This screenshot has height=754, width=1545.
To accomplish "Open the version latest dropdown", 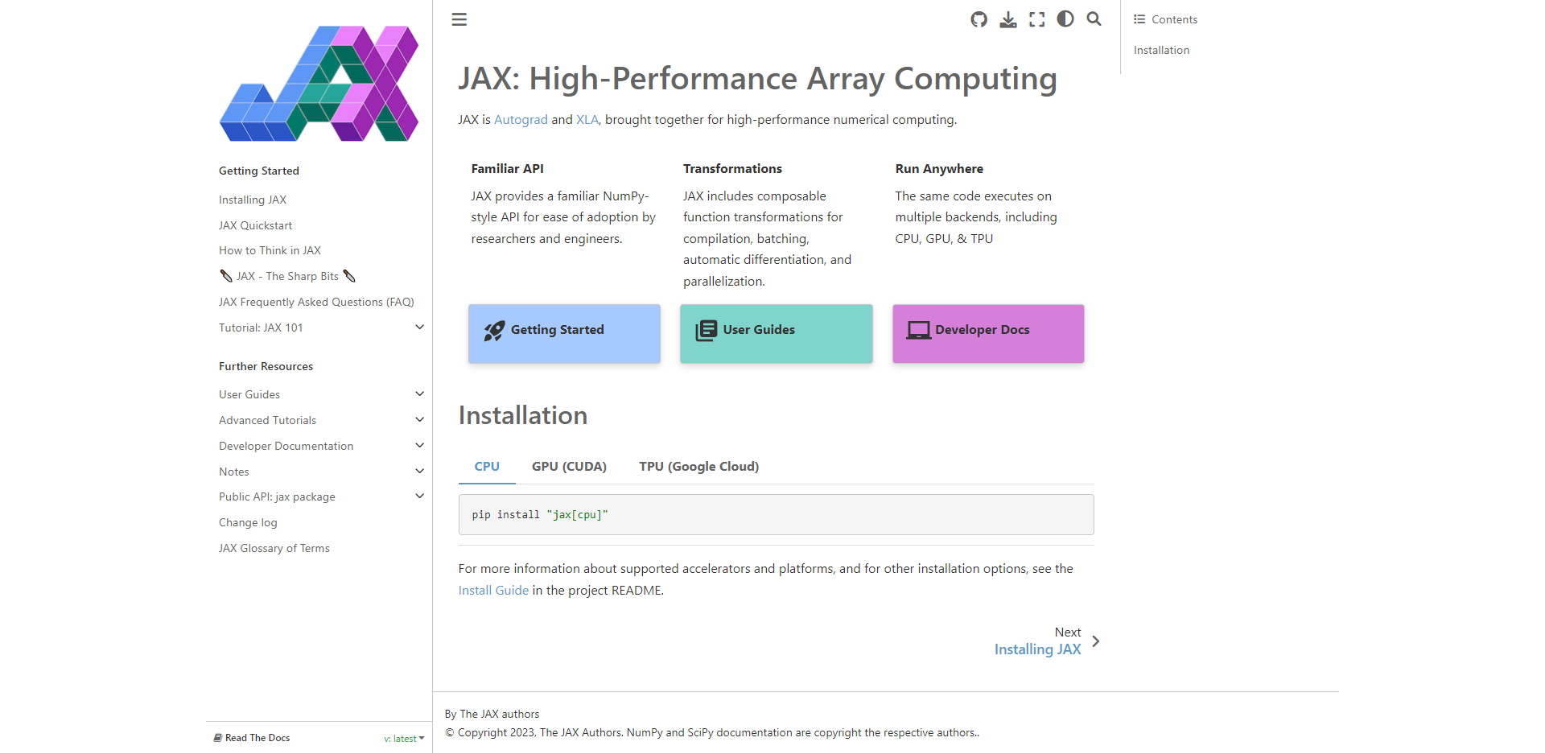I will coord(404,738).
